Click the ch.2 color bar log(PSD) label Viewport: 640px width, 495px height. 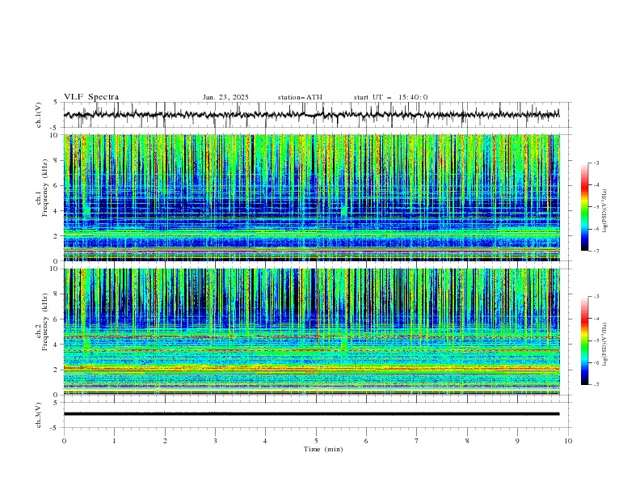(605, 345)
